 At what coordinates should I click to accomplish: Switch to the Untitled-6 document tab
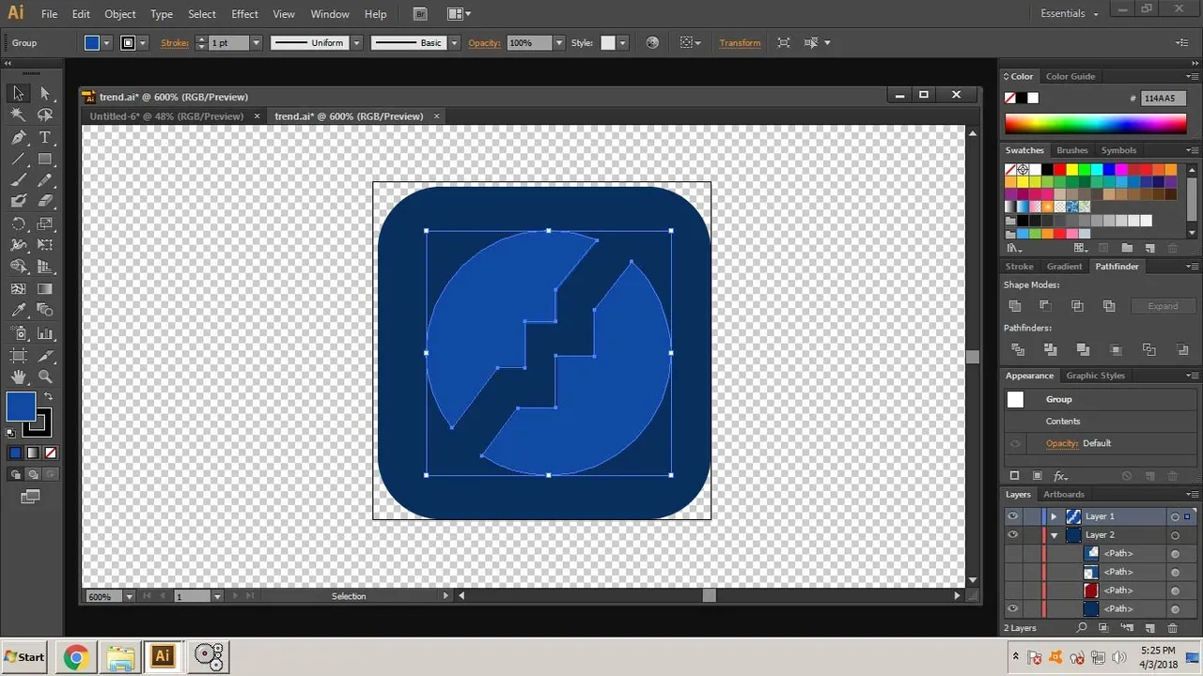tap(166, 116)
